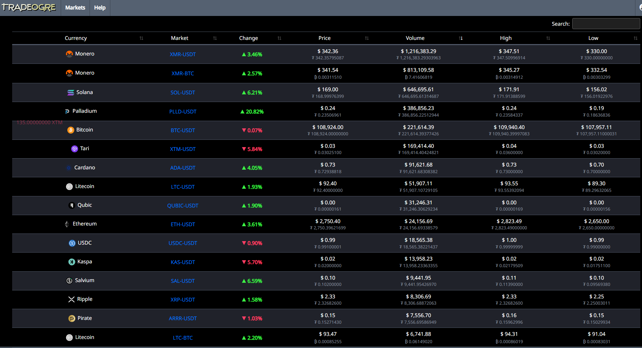Click the 135.00000000 XTM text
The image size is (642, 348).
(x=40, y=122)
